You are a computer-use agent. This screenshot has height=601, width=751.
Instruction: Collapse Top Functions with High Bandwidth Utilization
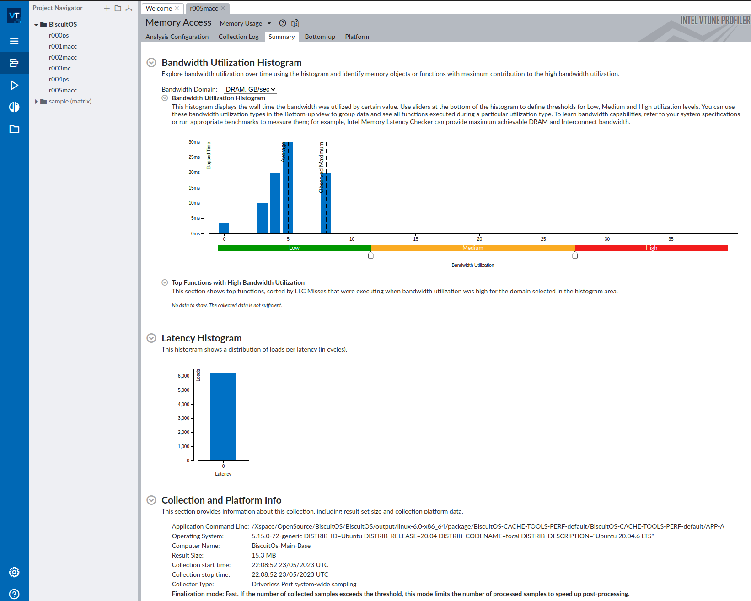[165, 283]
